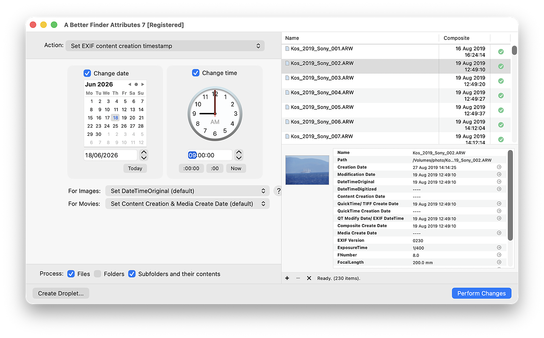Jump calendar to current month dot

(136, 84)
